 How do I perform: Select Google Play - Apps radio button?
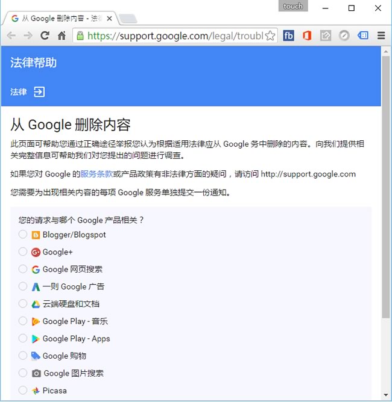point(23,338)
